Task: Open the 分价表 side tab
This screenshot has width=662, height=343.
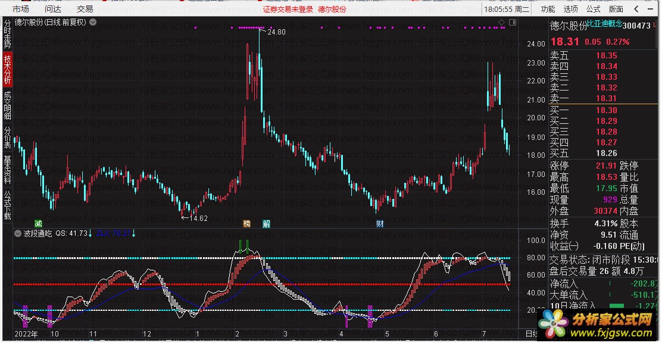Action: point(7,138)
